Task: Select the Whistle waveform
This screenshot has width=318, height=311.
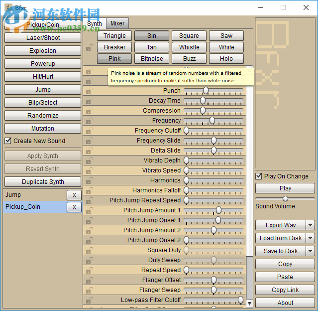Action: (189, 47)
